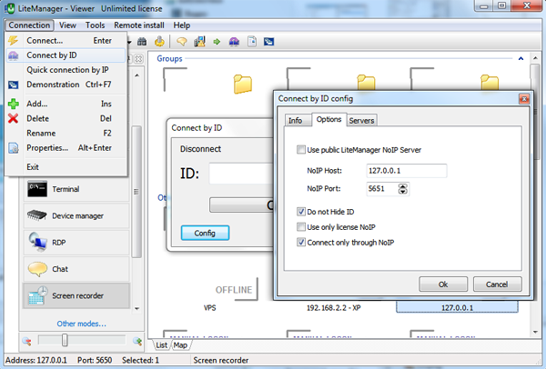The height and width of the screenshot is (369, 546).
Task: Click yellow joystick icon in toolbar
Action: [x=160, y=42]
